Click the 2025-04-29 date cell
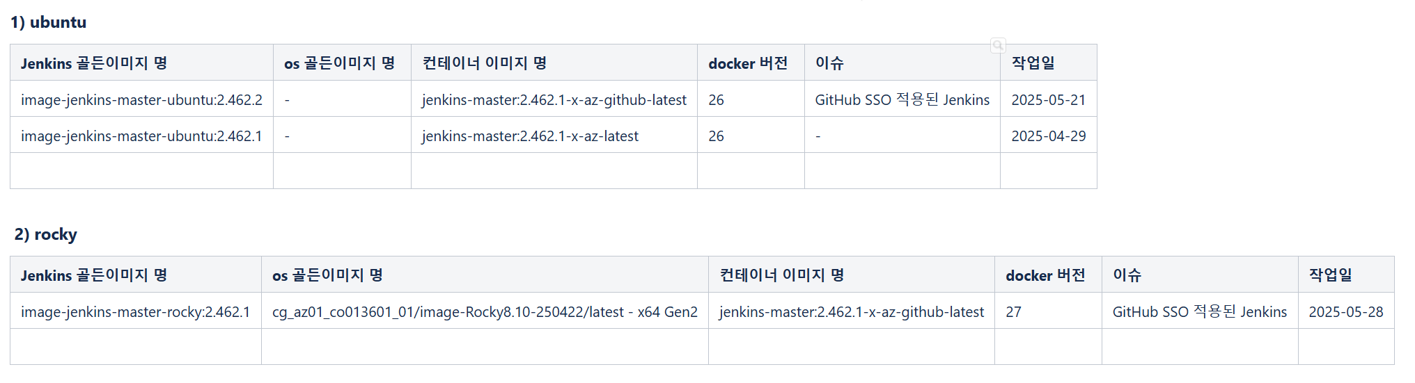The height and width of the screenshot is (383, 1415). pos(1049,135)
